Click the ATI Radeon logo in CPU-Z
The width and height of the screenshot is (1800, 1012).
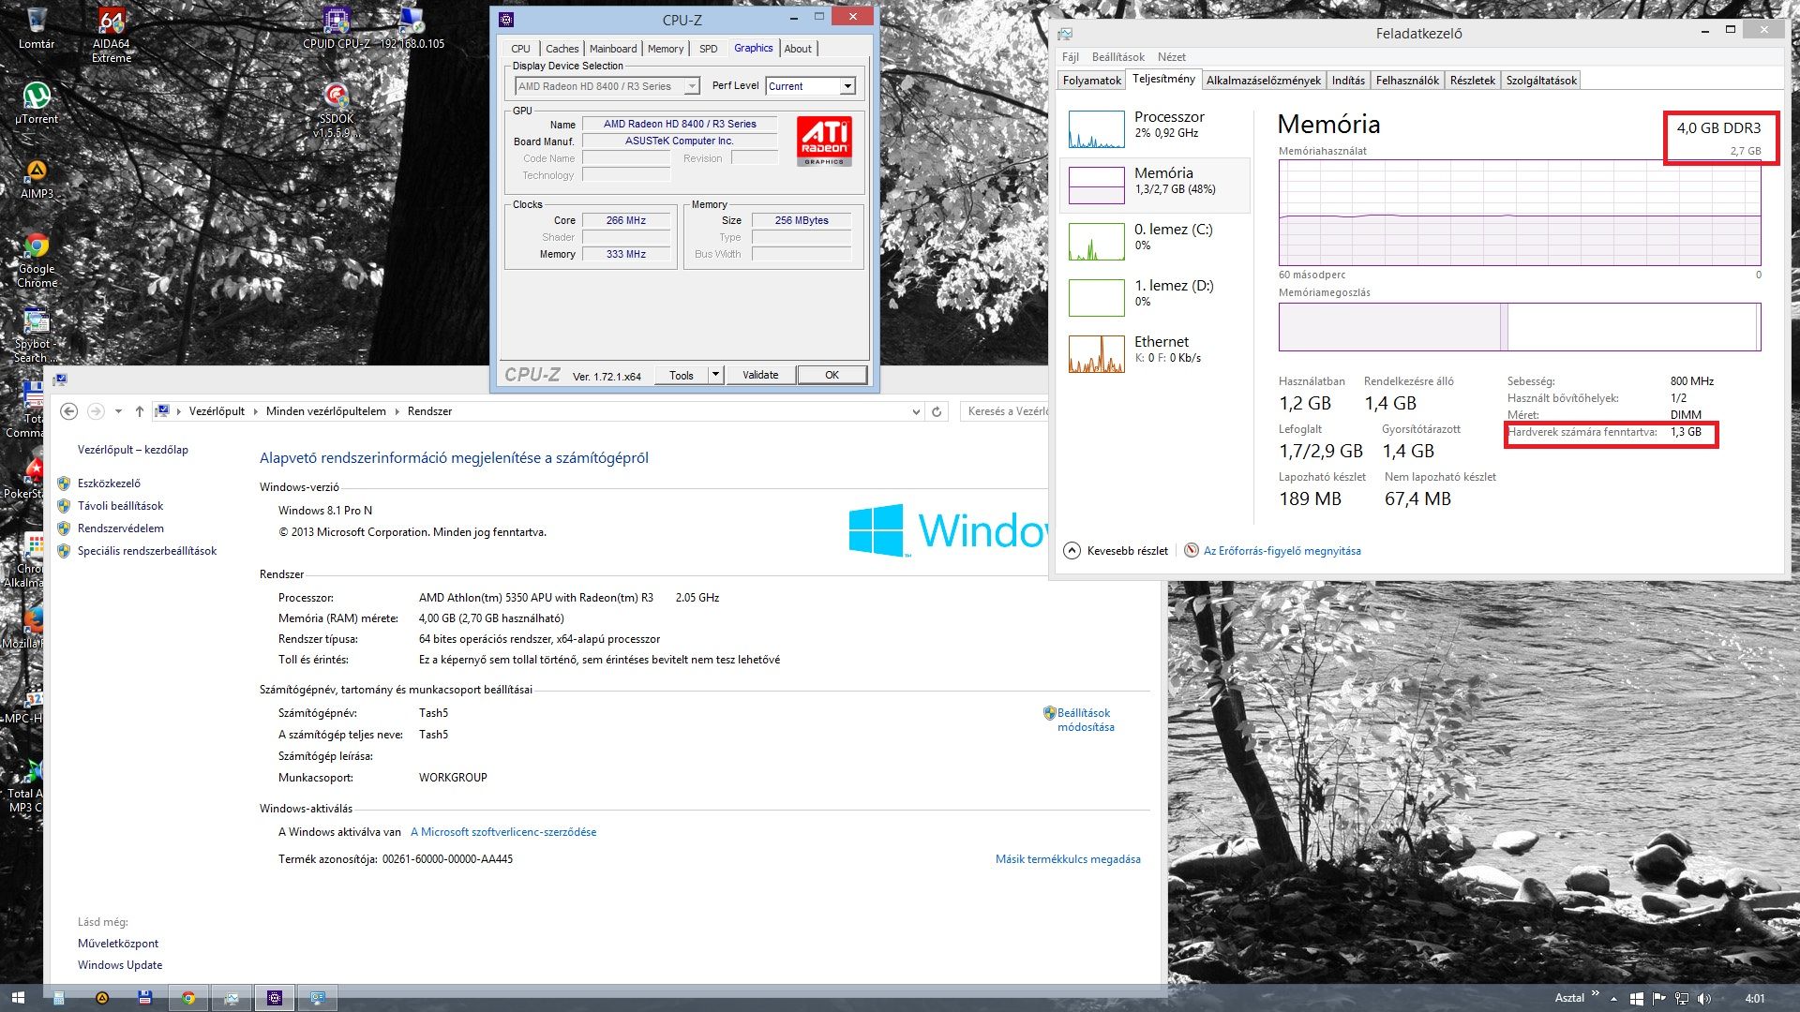(824, 141)
